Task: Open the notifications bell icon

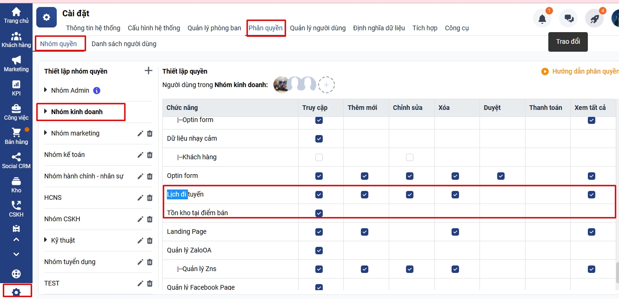Action: 542,19
